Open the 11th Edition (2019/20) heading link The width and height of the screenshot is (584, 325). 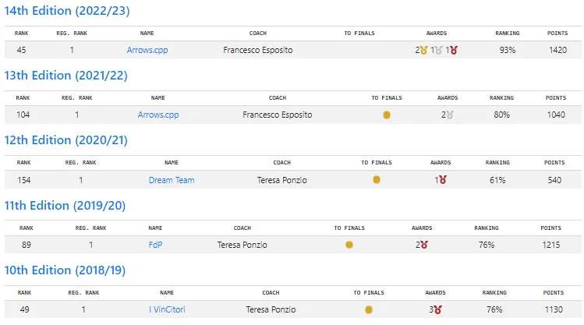coord(65,206)
